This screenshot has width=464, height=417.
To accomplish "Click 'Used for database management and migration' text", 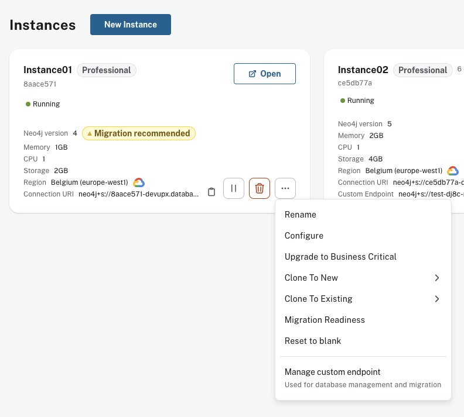I will click(x=363, y=385).
